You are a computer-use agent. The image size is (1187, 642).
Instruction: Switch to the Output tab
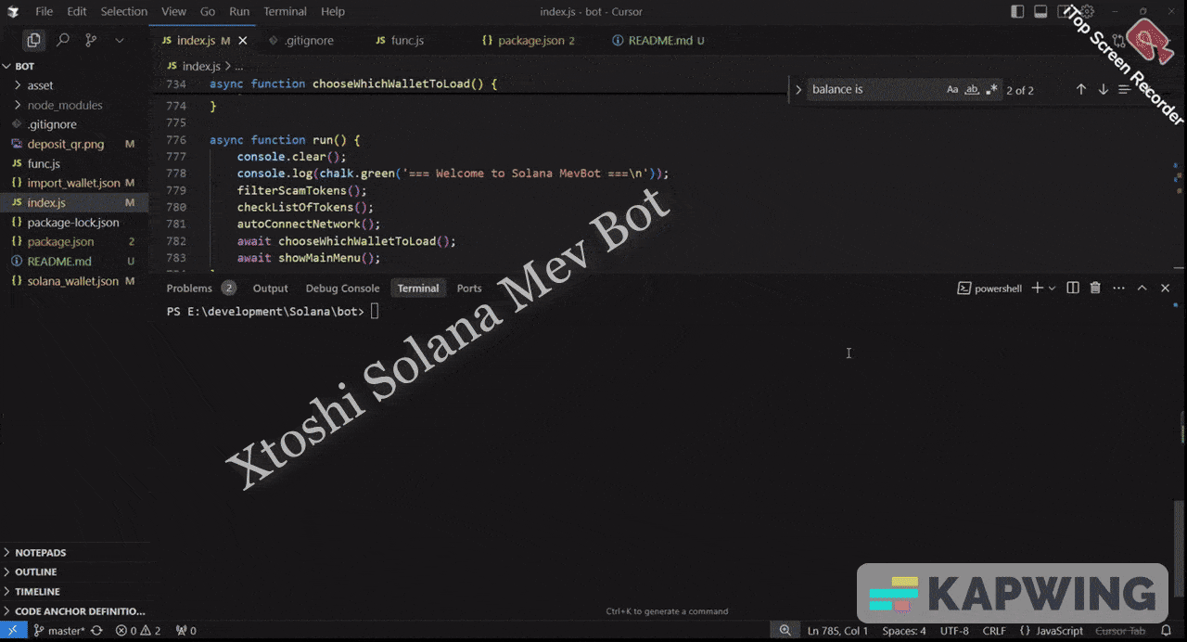pyautogui.click(x=270, y=288)
